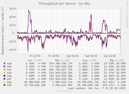This screenshot has height=94, width=129.
Task: Click the 'sdb' device label
Action: point(9,67)
